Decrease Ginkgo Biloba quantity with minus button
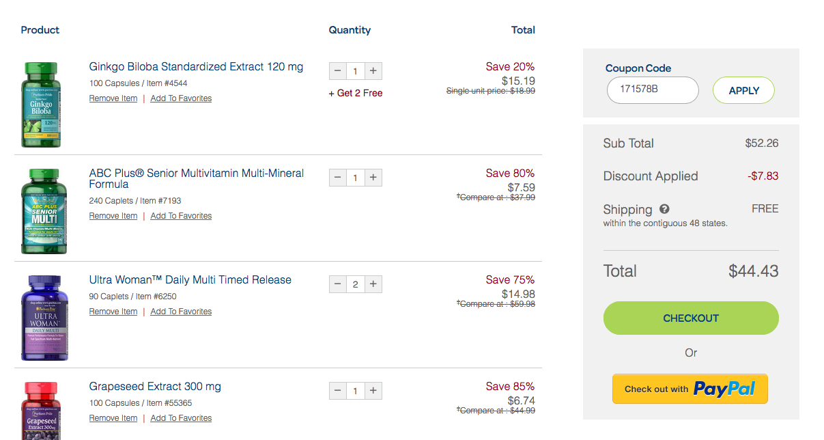This screenshot has height=440, width=824. [338, 71]
